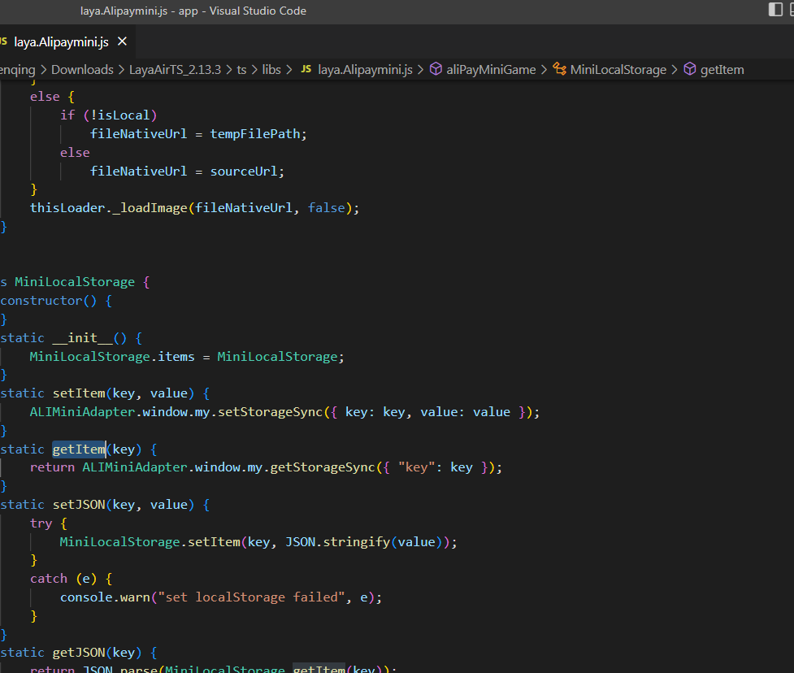Image resolution: width=794 pixels, height=673 pixels.
Task: Click 'tempFilePath' in the code
Action: click(255, 134)
